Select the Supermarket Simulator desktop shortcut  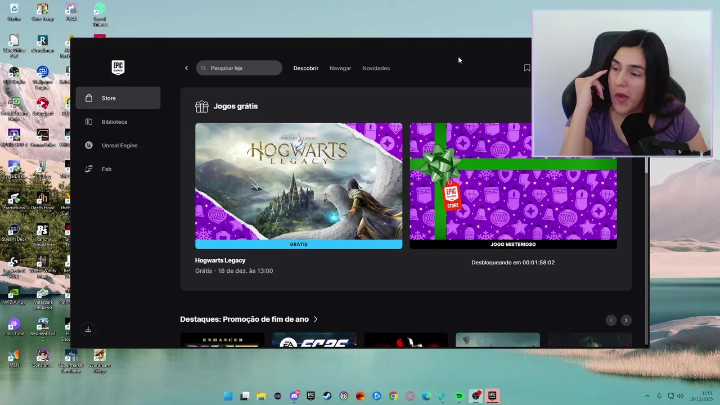tap(71, 361)
